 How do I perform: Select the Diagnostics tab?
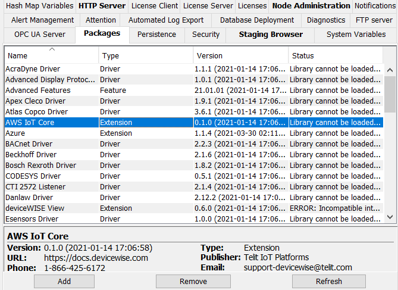tap(325, 20)
